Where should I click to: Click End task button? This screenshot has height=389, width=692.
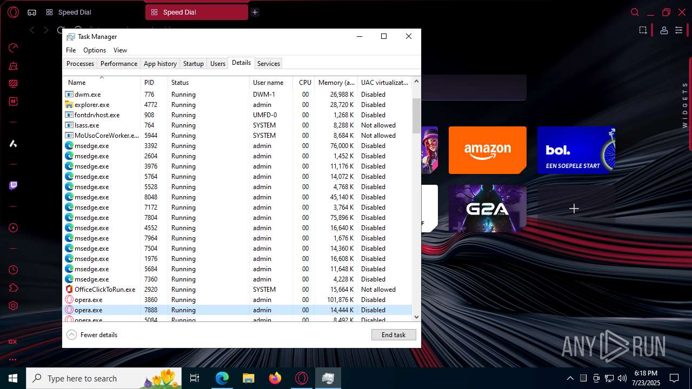(394, 334)
